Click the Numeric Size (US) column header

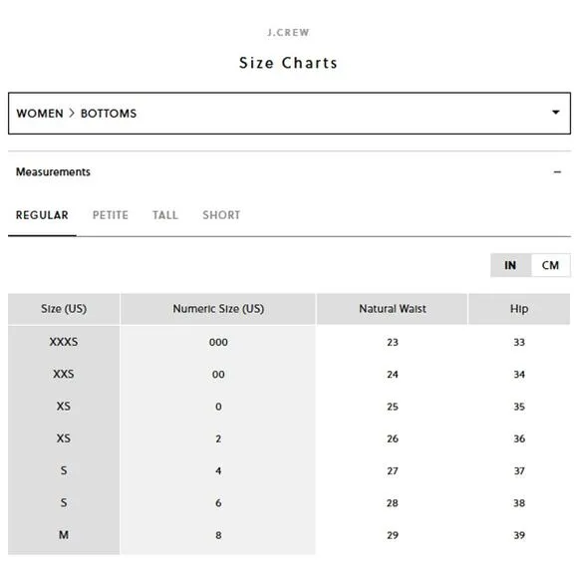coord(218,309)
